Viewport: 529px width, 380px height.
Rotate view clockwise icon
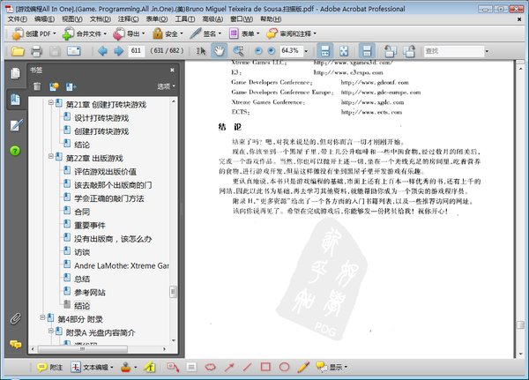tap(409, 51)
